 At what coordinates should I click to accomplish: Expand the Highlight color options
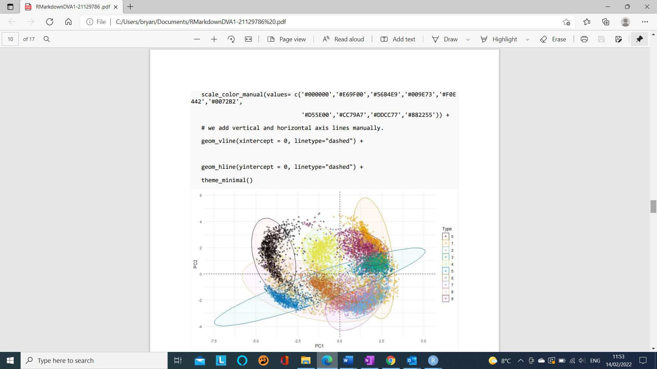pos(527,39)
